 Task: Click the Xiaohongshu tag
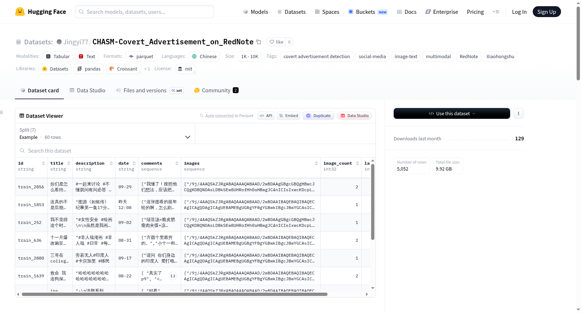pyautogui.click(x=500, y=56)
